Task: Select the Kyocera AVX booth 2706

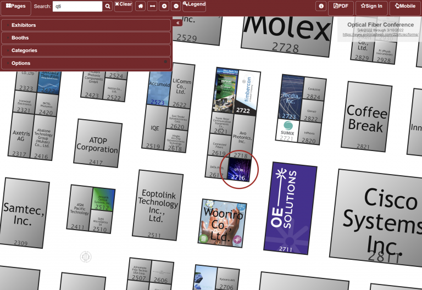Action: (226, 279)
